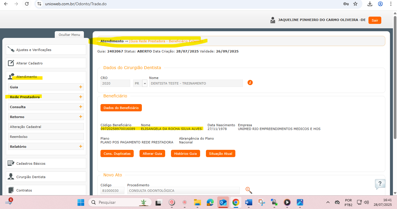Click the procedure search magnifier icon
Viewport: 397px width, 209px height.
(x=248, y=190)
